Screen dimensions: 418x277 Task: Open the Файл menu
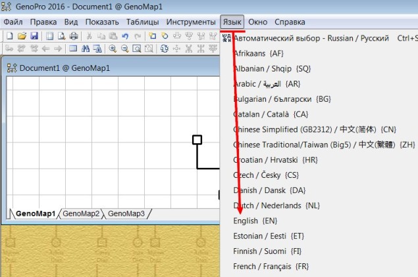[13, 22]
